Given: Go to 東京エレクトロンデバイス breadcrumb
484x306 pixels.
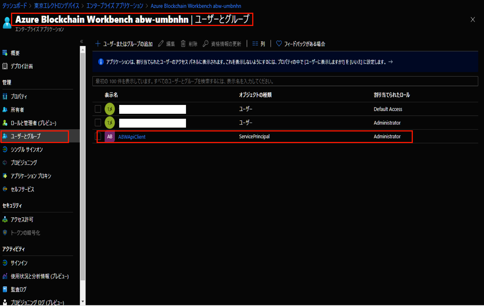Looking at the screenshot, I should [57, 6].
